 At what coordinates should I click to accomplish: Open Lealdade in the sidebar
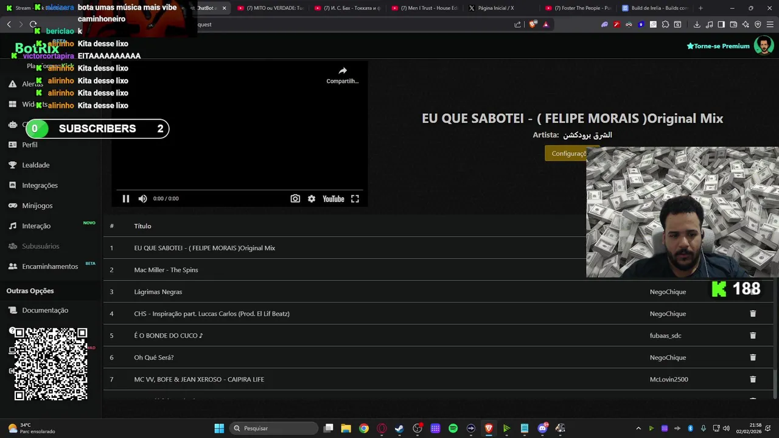(x=36, y=165)
